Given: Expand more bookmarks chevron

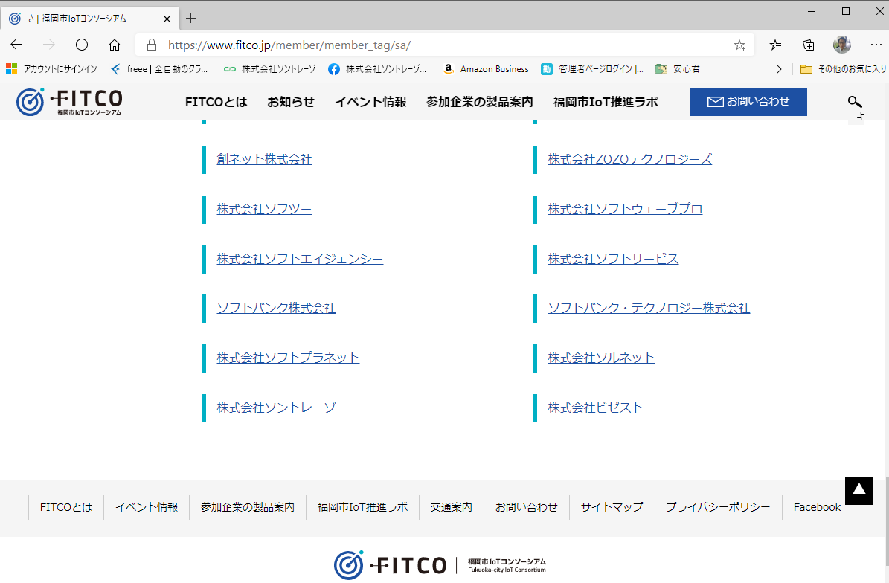Looking at the screenshot, I should (x=779, y=69).
